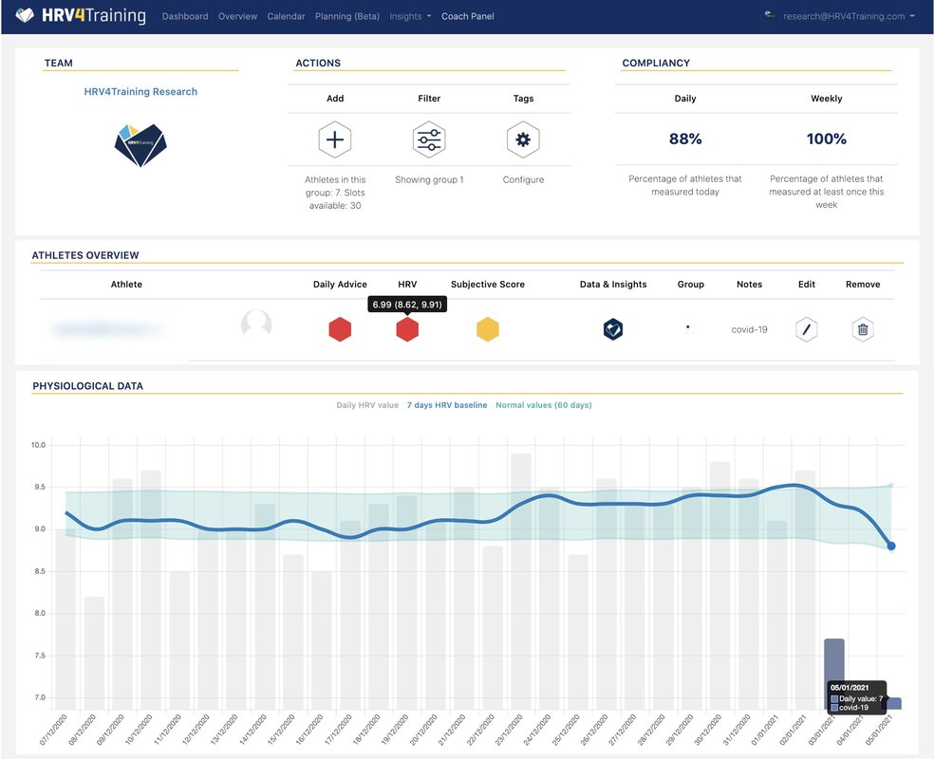Click the Data & Insights column header
934x759 pixels.
[x=613, y=285]
